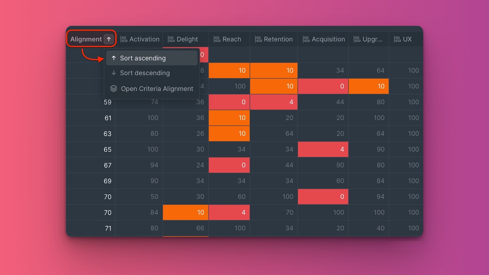Click the Acquisition column header label
This screenshot has width=489, height=275.
point(328,39)
